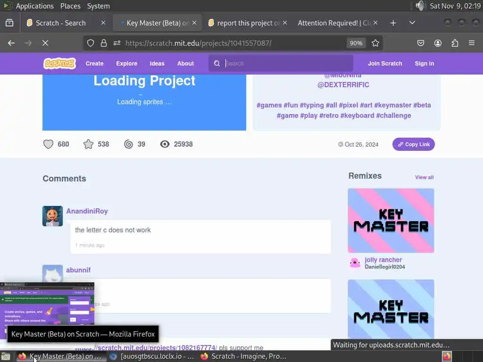Click the tracking protection shield icon

click(x=90, y=43)
